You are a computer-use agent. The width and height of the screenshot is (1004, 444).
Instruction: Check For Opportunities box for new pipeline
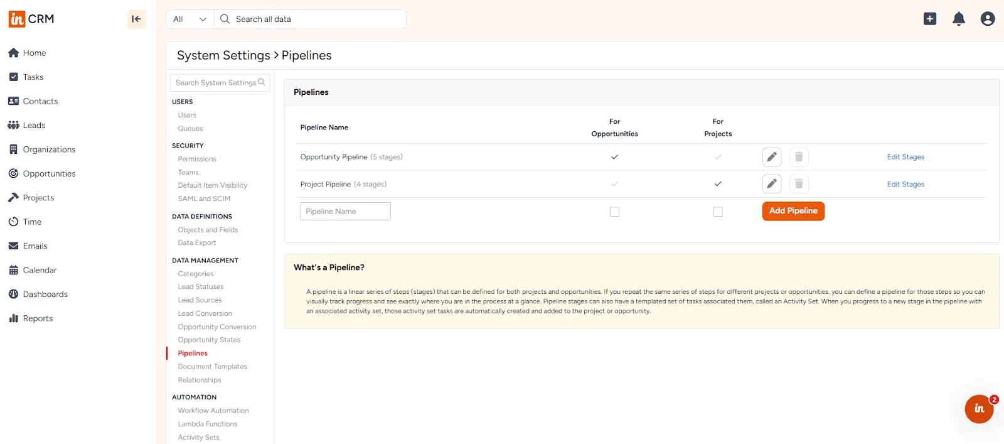tap(614, 212)
